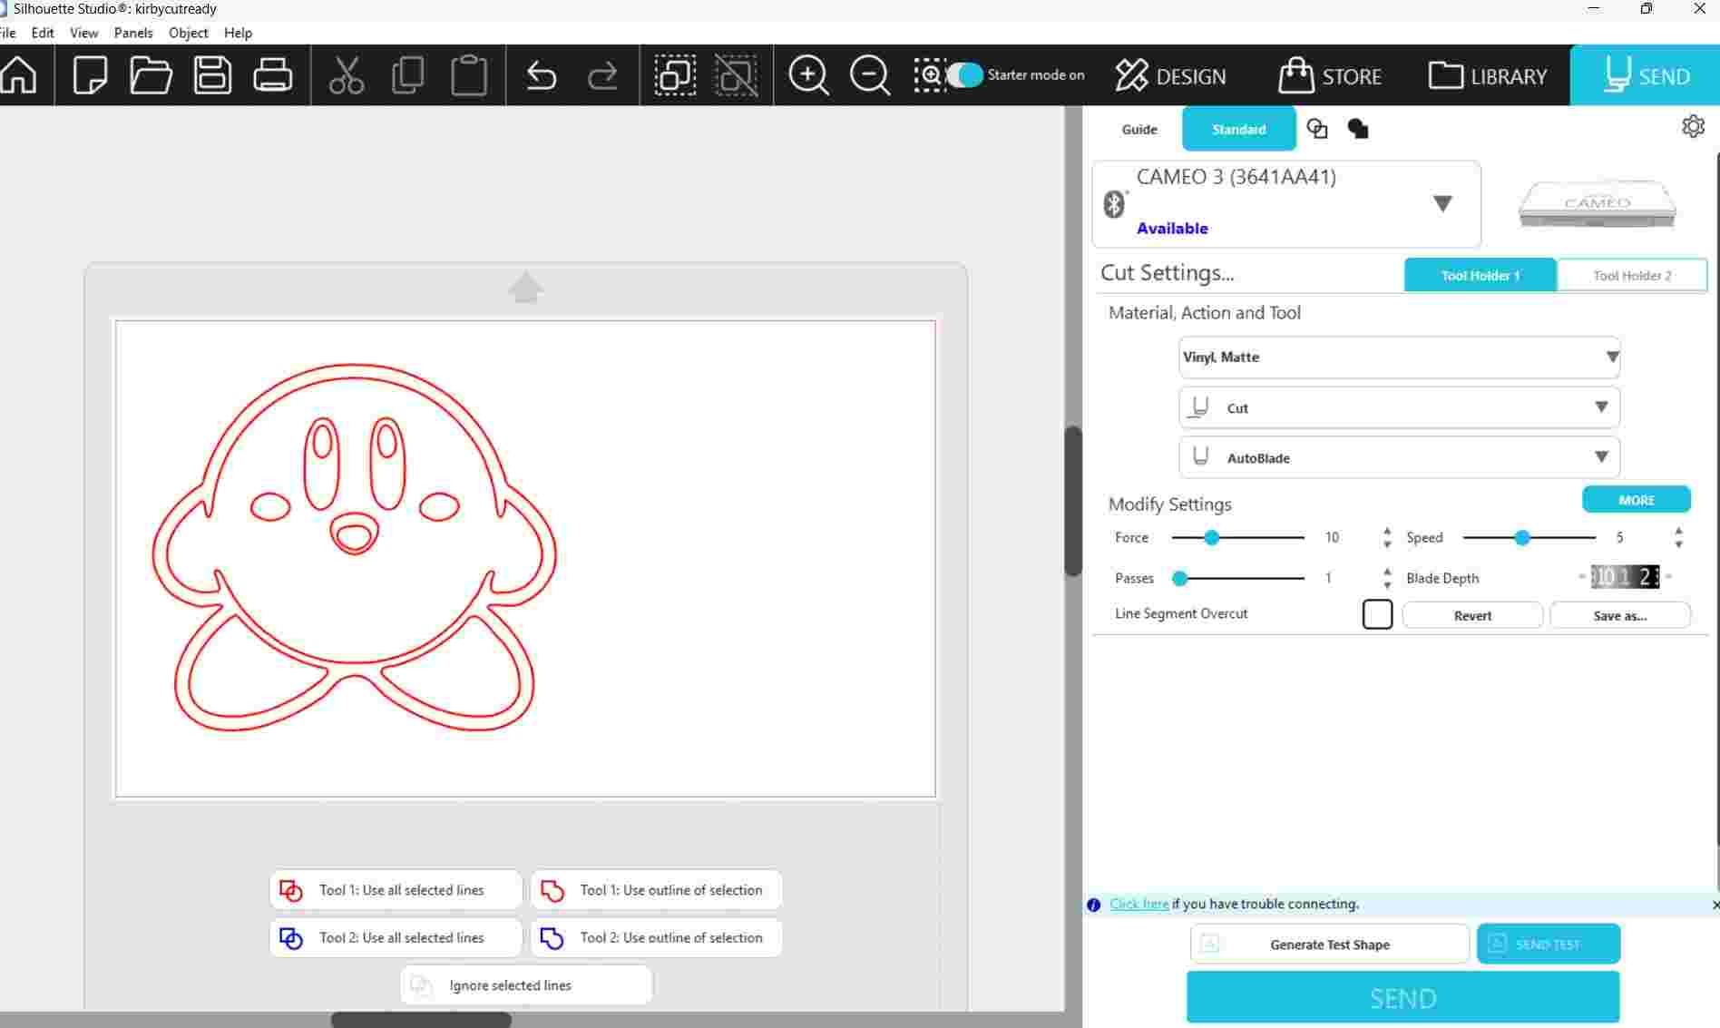Click the info icon in the connection notice
Image resolution: width=1720 pixels, height=1028 pixels.
[x=1094, y=905]
